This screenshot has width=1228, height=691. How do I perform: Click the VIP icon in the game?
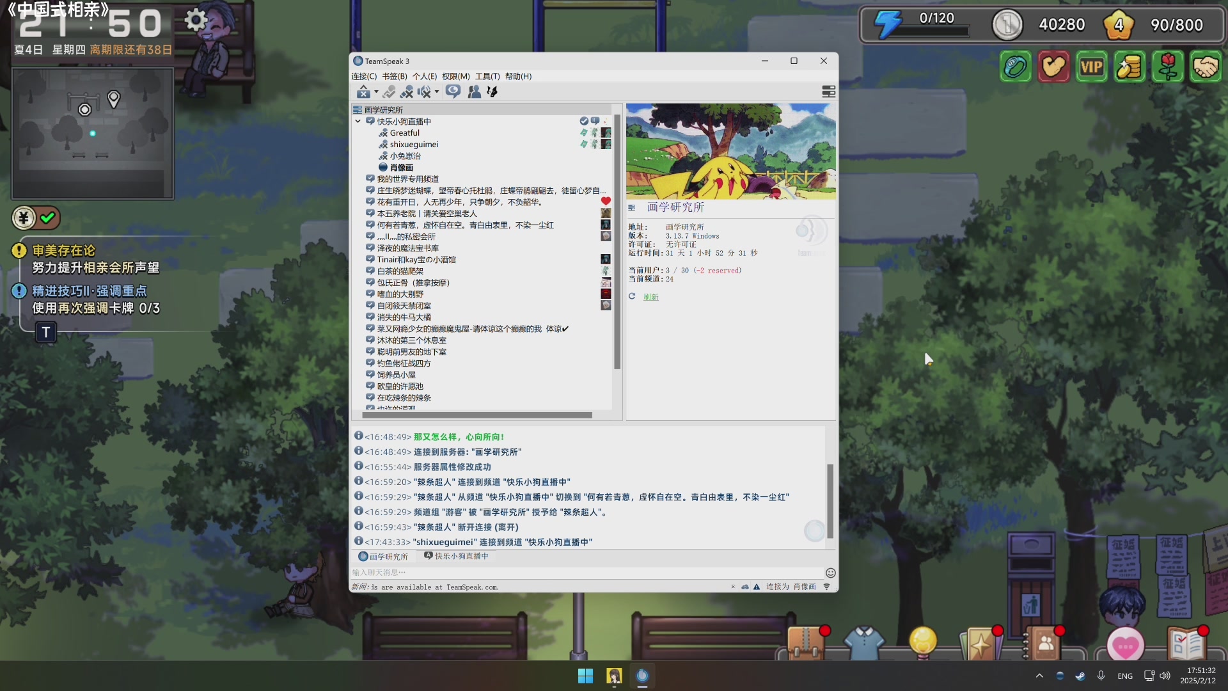(1091, 67)
